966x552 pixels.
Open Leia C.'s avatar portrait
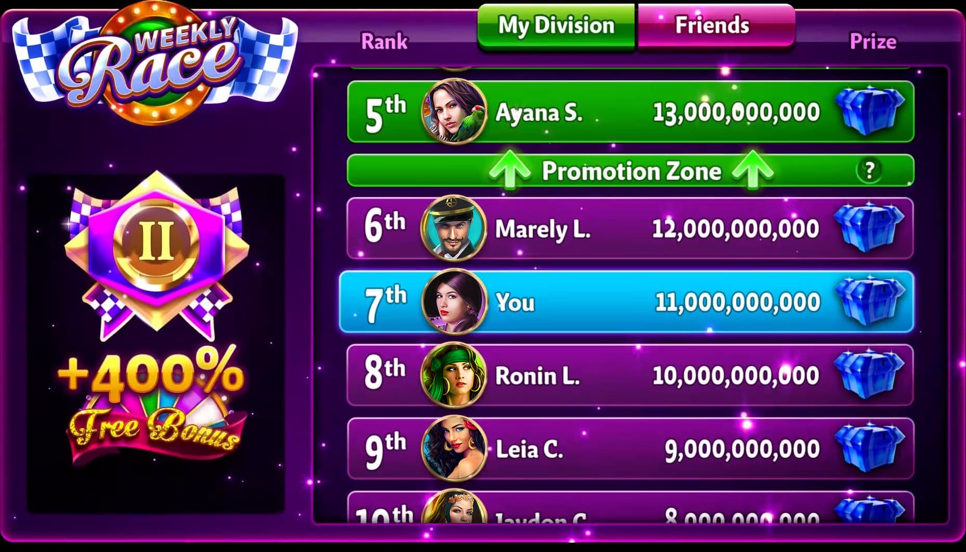pyautogui.click(x=454, y=448)
